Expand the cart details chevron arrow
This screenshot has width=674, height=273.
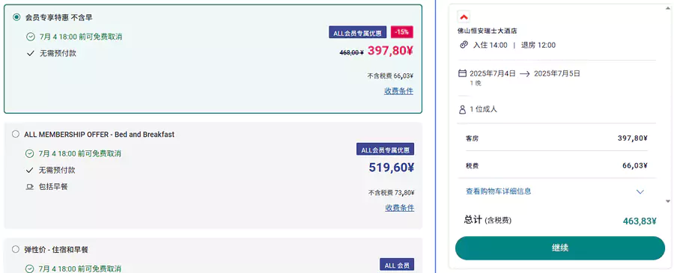click(x=640, y=192)
